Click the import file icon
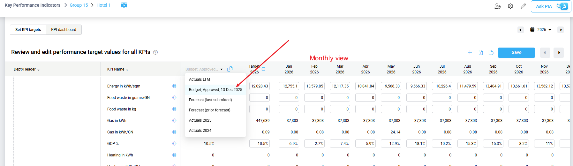This screenshot has height=166, width=573. [x=480, y=52]
